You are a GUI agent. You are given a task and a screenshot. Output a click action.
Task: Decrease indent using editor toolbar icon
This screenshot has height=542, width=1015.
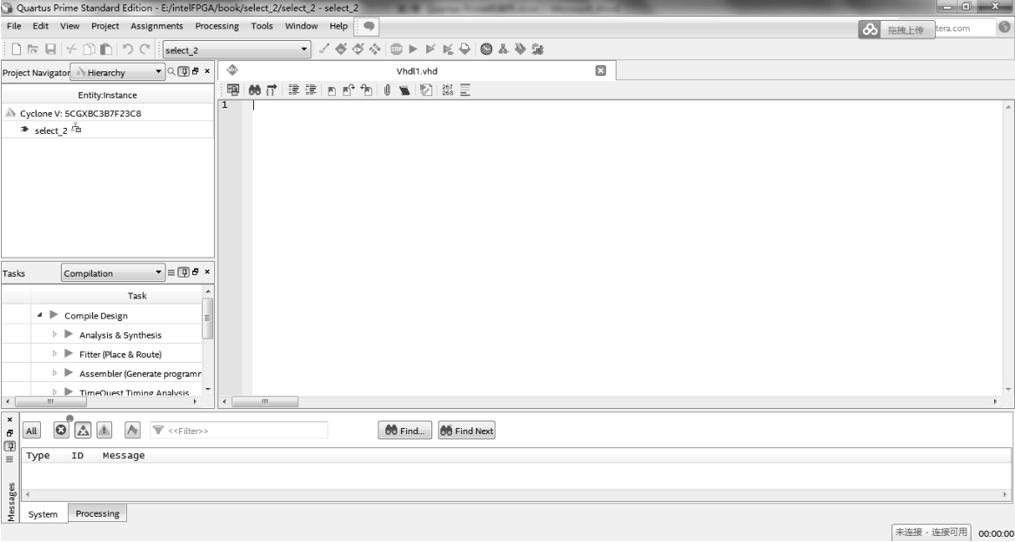click(x=311, y=90)
